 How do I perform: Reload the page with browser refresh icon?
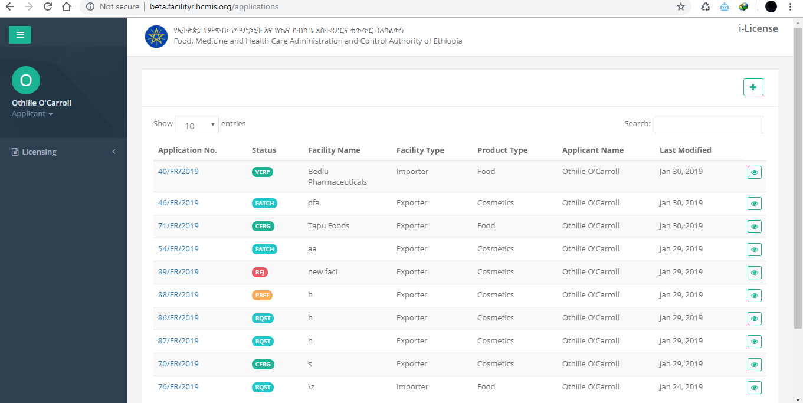tap(48, 7)
